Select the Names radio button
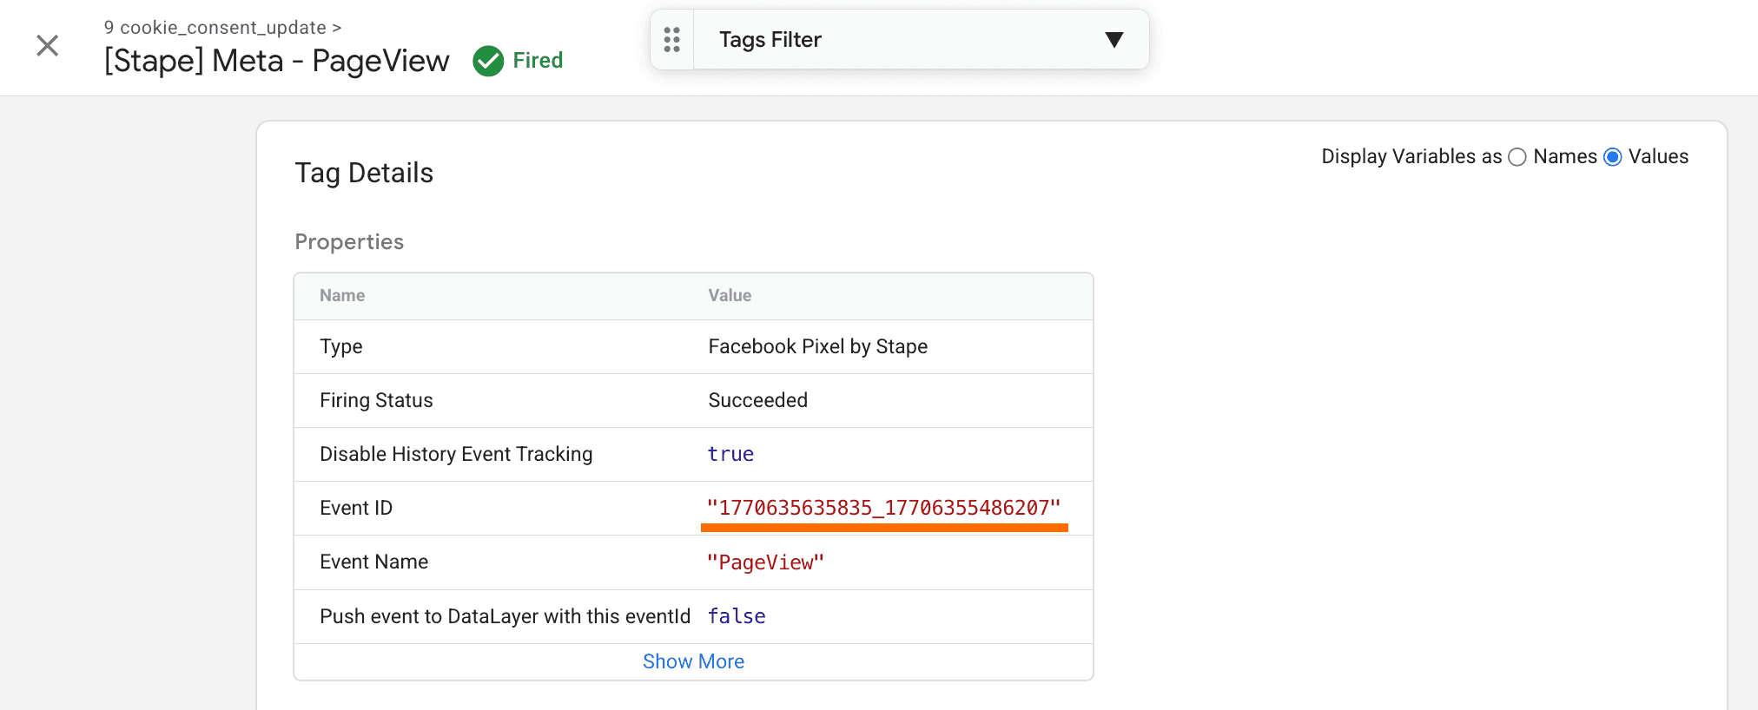1758x710 pixels. [x=1517, y=157]
